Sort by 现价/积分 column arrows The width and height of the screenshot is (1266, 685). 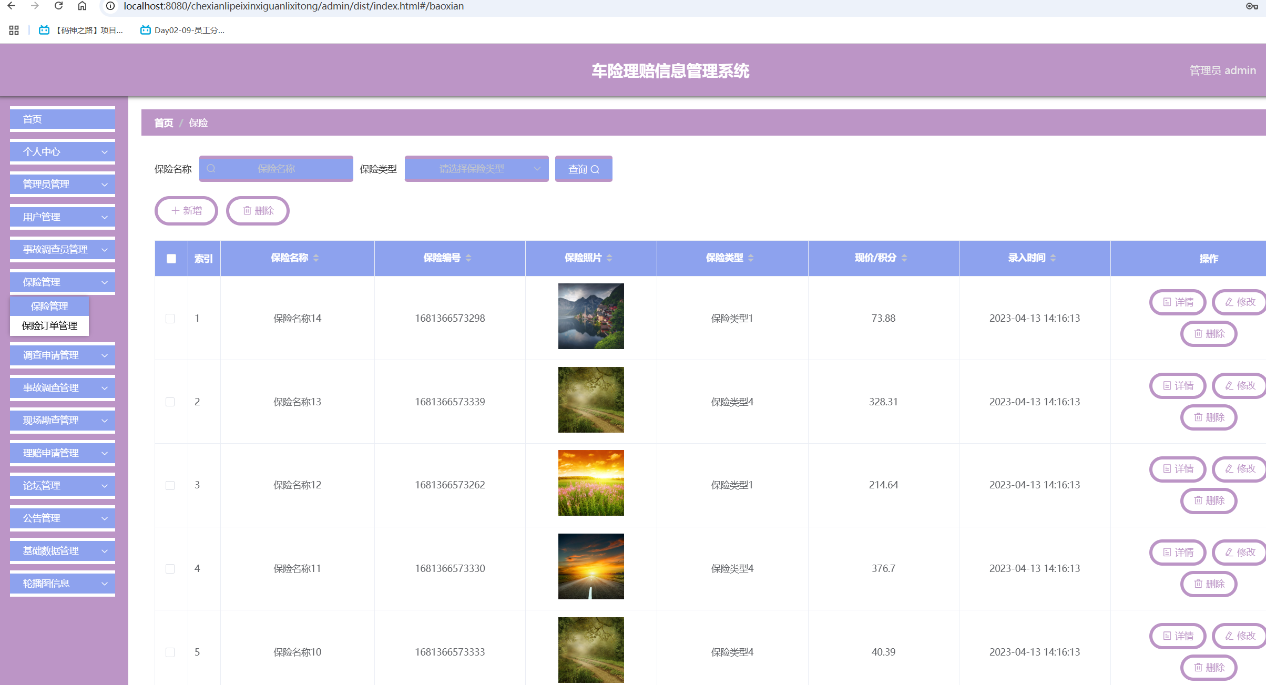coord(904,258)
